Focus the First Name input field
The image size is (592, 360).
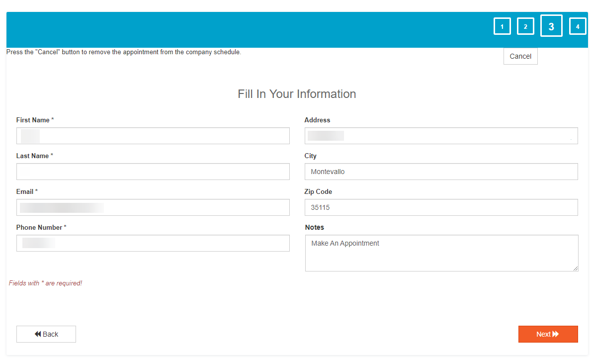[x=153, y=136]
